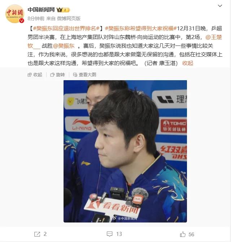Click the press conference photo
The height and width of the screenshot is (242, 231).
[x=125, y=151]
